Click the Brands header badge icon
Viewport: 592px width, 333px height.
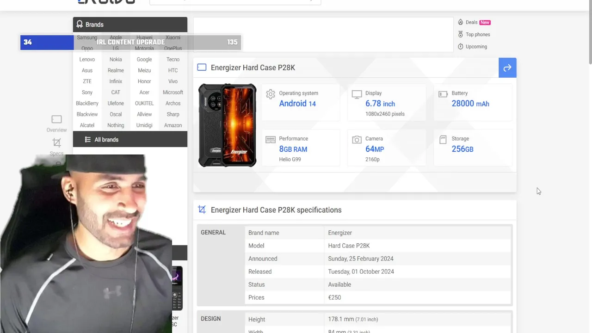[x=80, y=25]
